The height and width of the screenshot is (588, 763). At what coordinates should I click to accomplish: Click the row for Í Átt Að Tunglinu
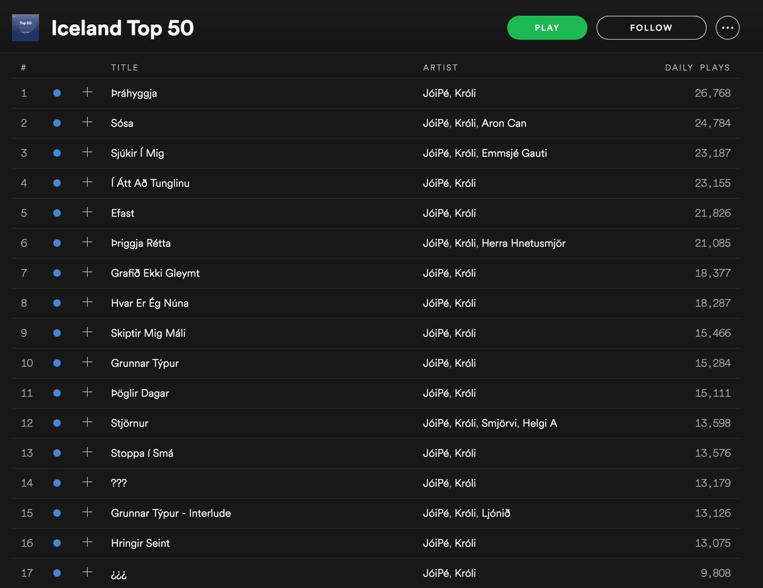pyautogui.click(x=151, y=182)
